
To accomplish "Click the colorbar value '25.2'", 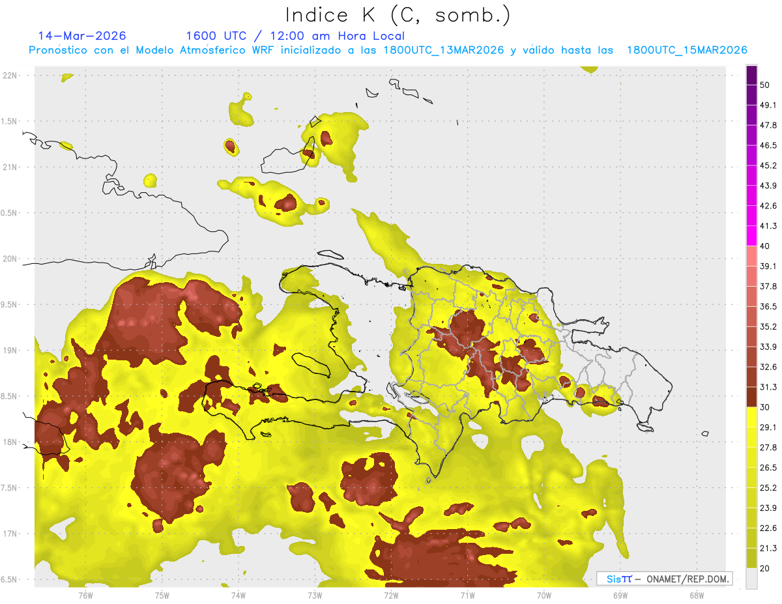I will click(768, 487).
